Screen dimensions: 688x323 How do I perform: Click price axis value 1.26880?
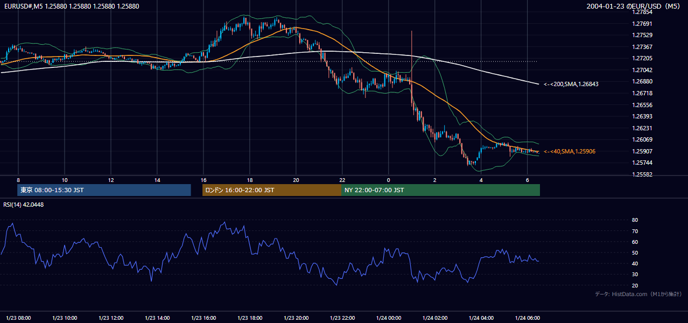(x=642, y=81)
